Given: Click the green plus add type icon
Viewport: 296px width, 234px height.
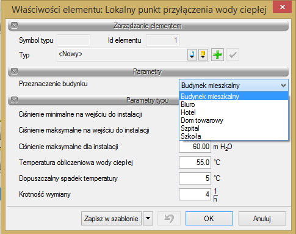Looking at the screenshot, I should [217, 54].
